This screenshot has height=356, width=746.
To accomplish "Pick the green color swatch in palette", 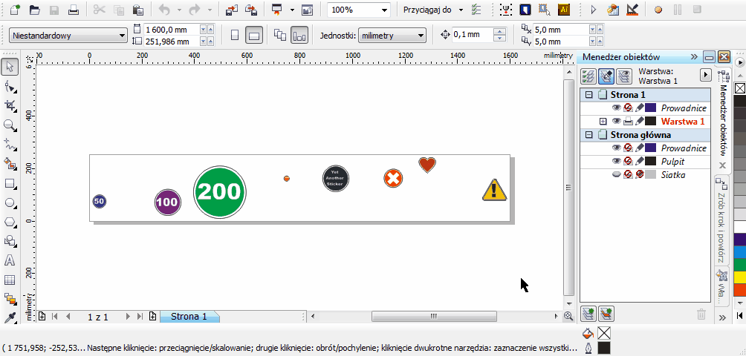I will (740, 264).
